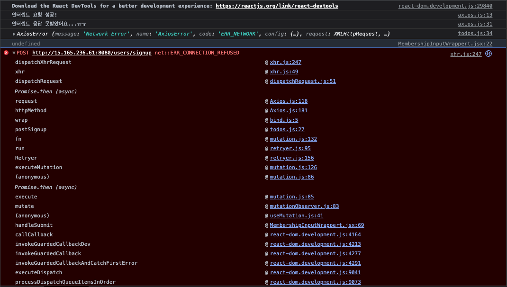Image resolution: width=507 pixels, height=287 pixels.
Task: Open axios.js:31 source link
Action: 475,24
